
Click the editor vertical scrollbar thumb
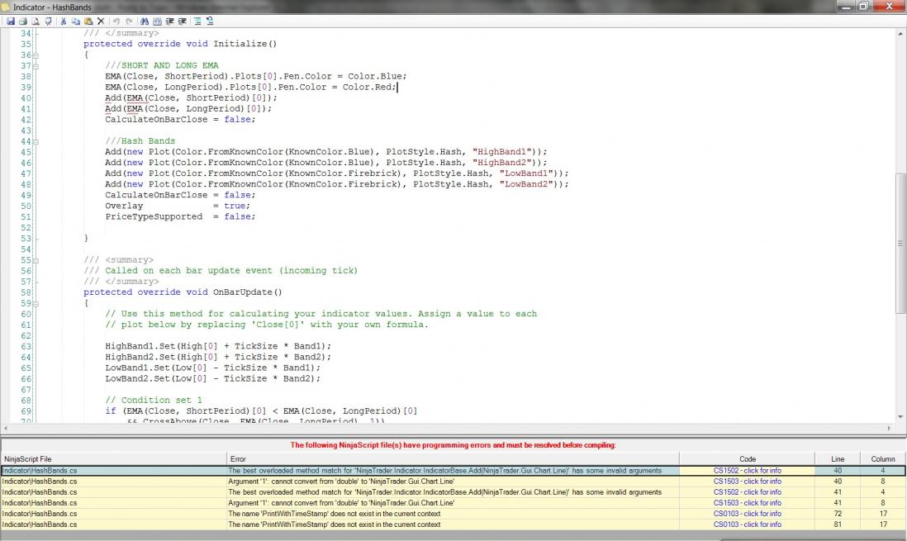(x=900, y=243)
